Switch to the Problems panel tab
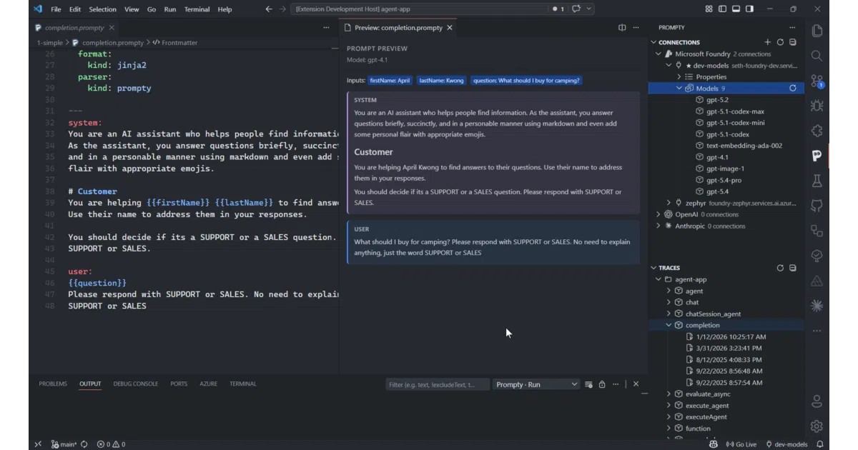 [53, 384]
